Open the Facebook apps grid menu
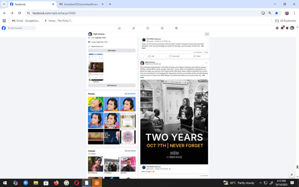This screenshot has height=187, width=299. pyautogui.click(x=277, y=28)
